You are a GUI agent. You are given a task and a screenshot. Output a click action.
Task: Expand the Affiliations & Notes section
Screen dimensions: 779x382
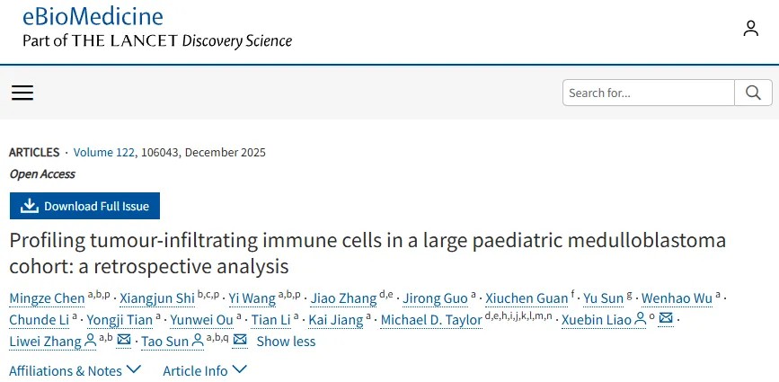tap(75, 370)
